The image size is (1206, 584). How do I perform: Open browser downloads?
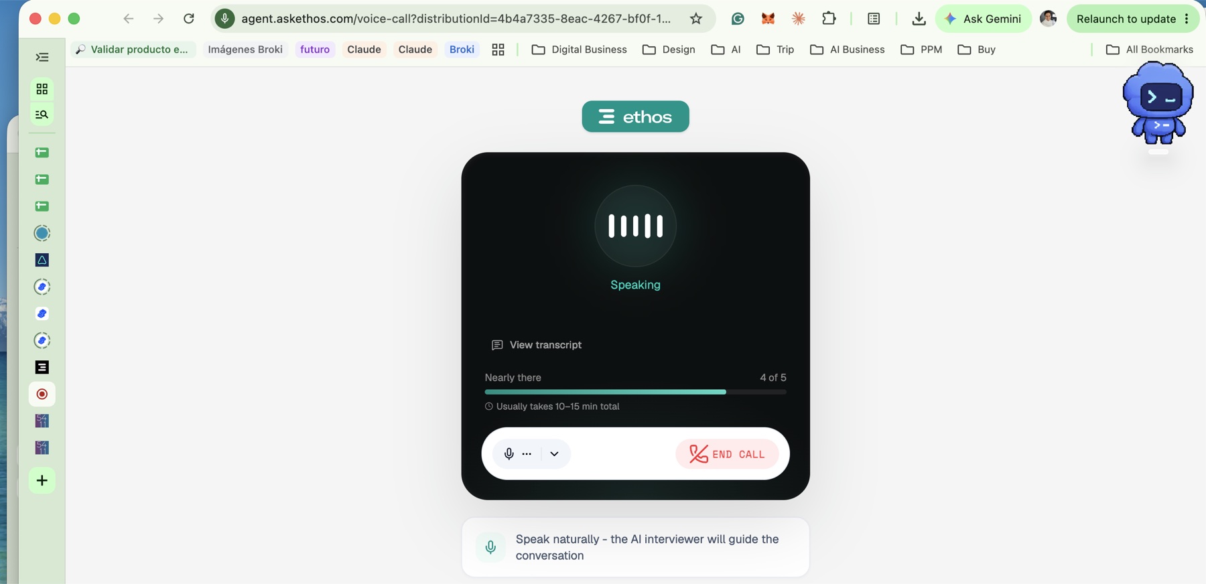pos(919,19)
